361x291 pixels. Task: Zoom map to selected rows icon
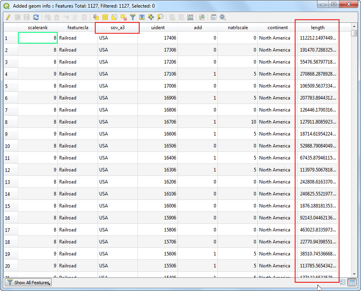(160, 17)
